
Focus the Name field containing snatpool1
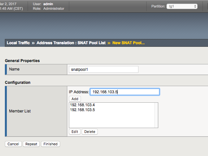[104, 70]
